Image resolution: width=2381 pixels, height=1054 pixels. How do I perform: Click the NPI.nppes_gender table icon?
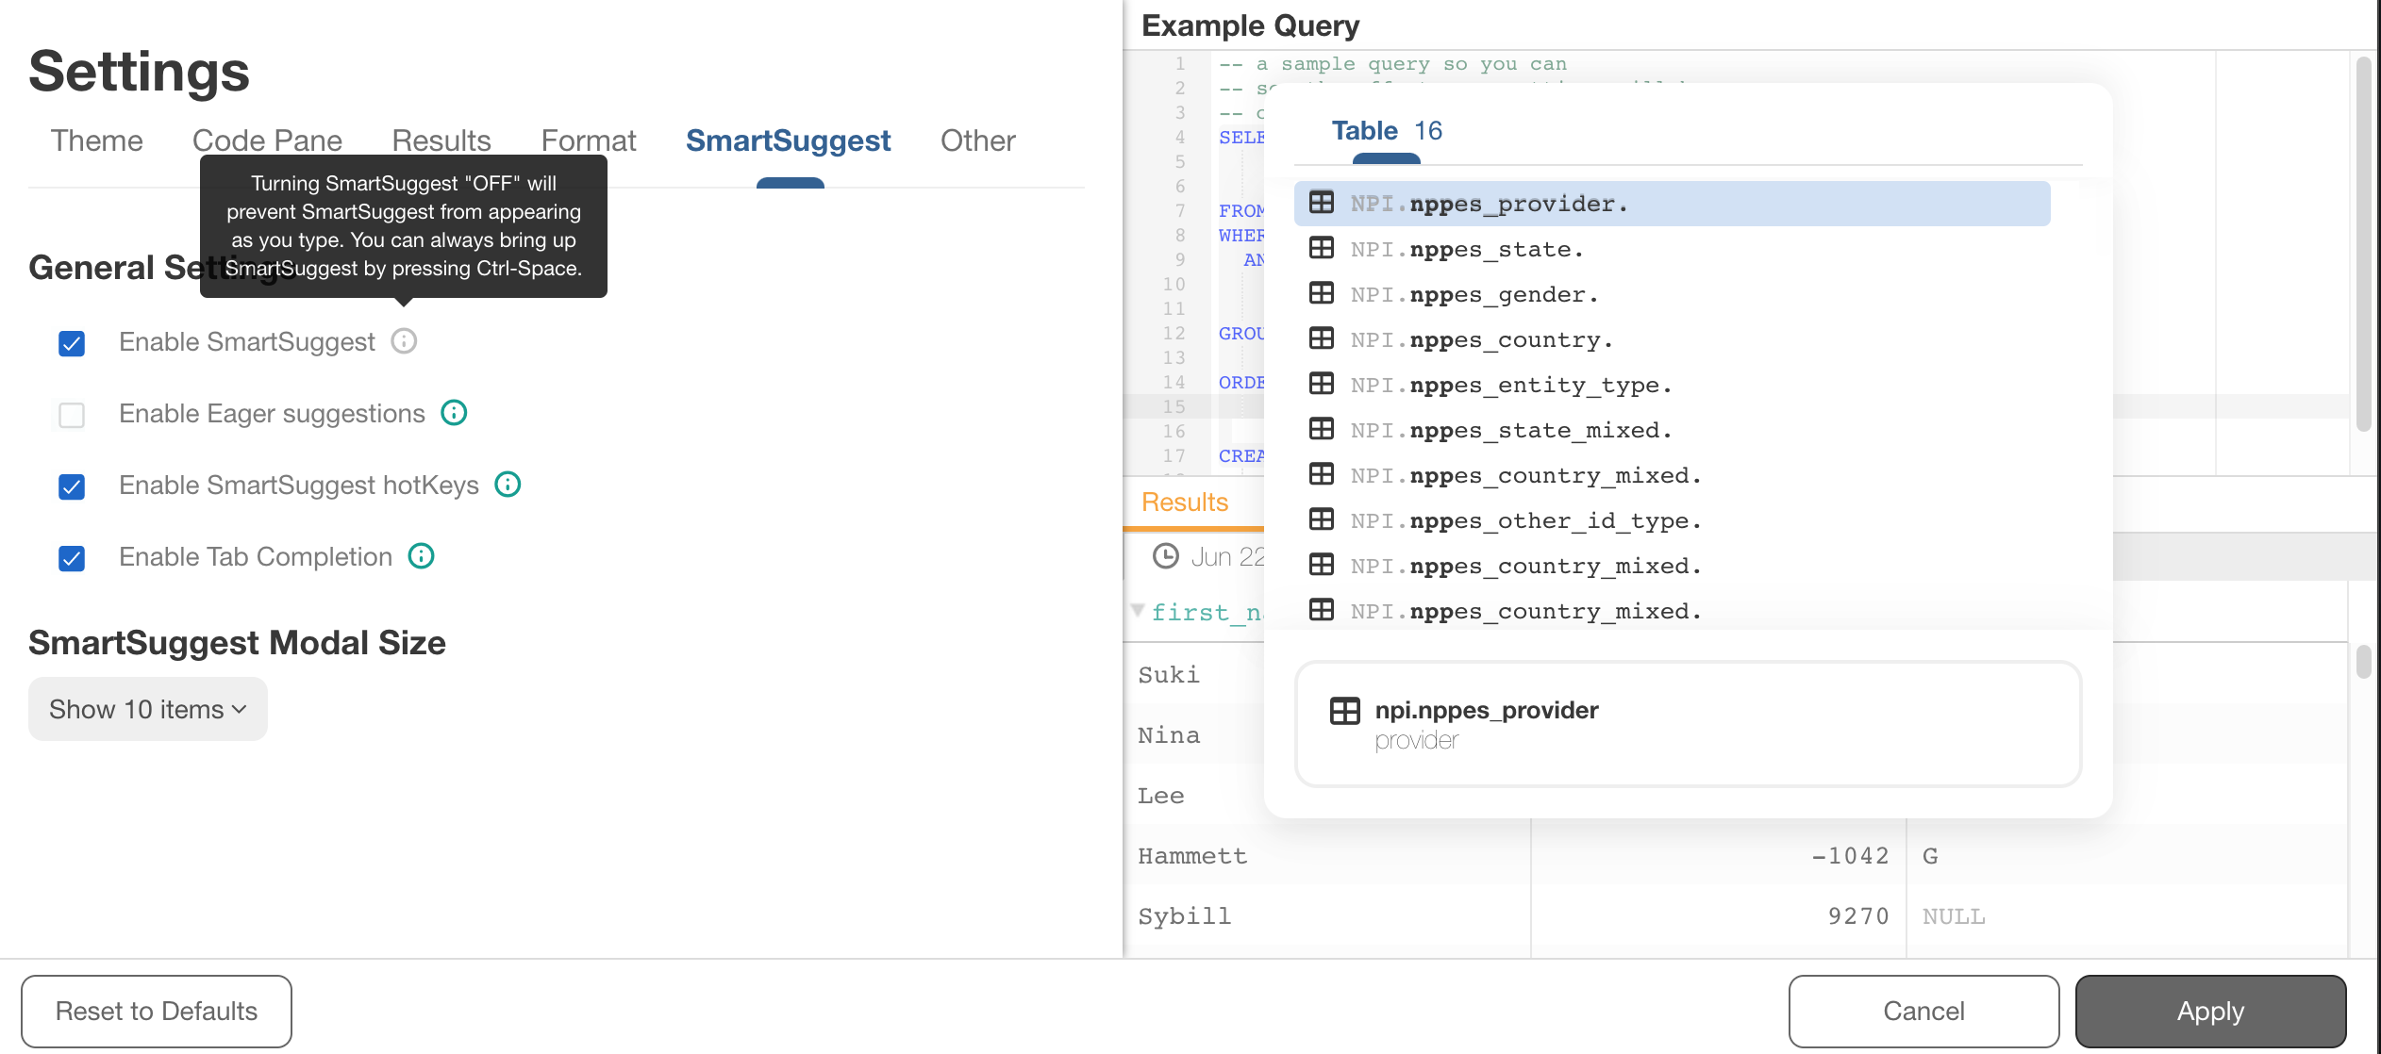click(1320, 292)
